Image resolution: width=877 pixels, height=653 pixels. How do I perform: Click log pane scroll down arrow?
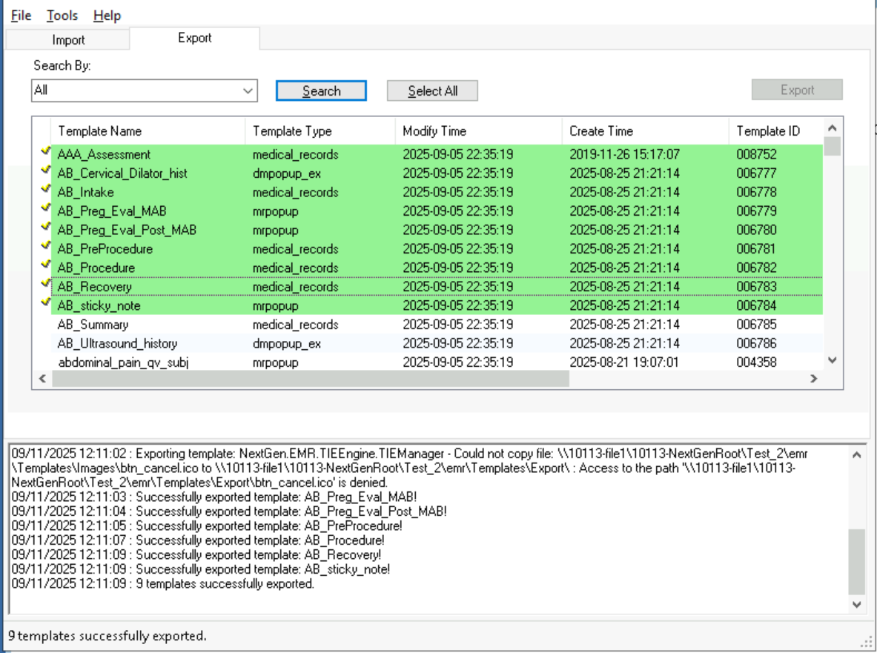click(x=856, y=604)
